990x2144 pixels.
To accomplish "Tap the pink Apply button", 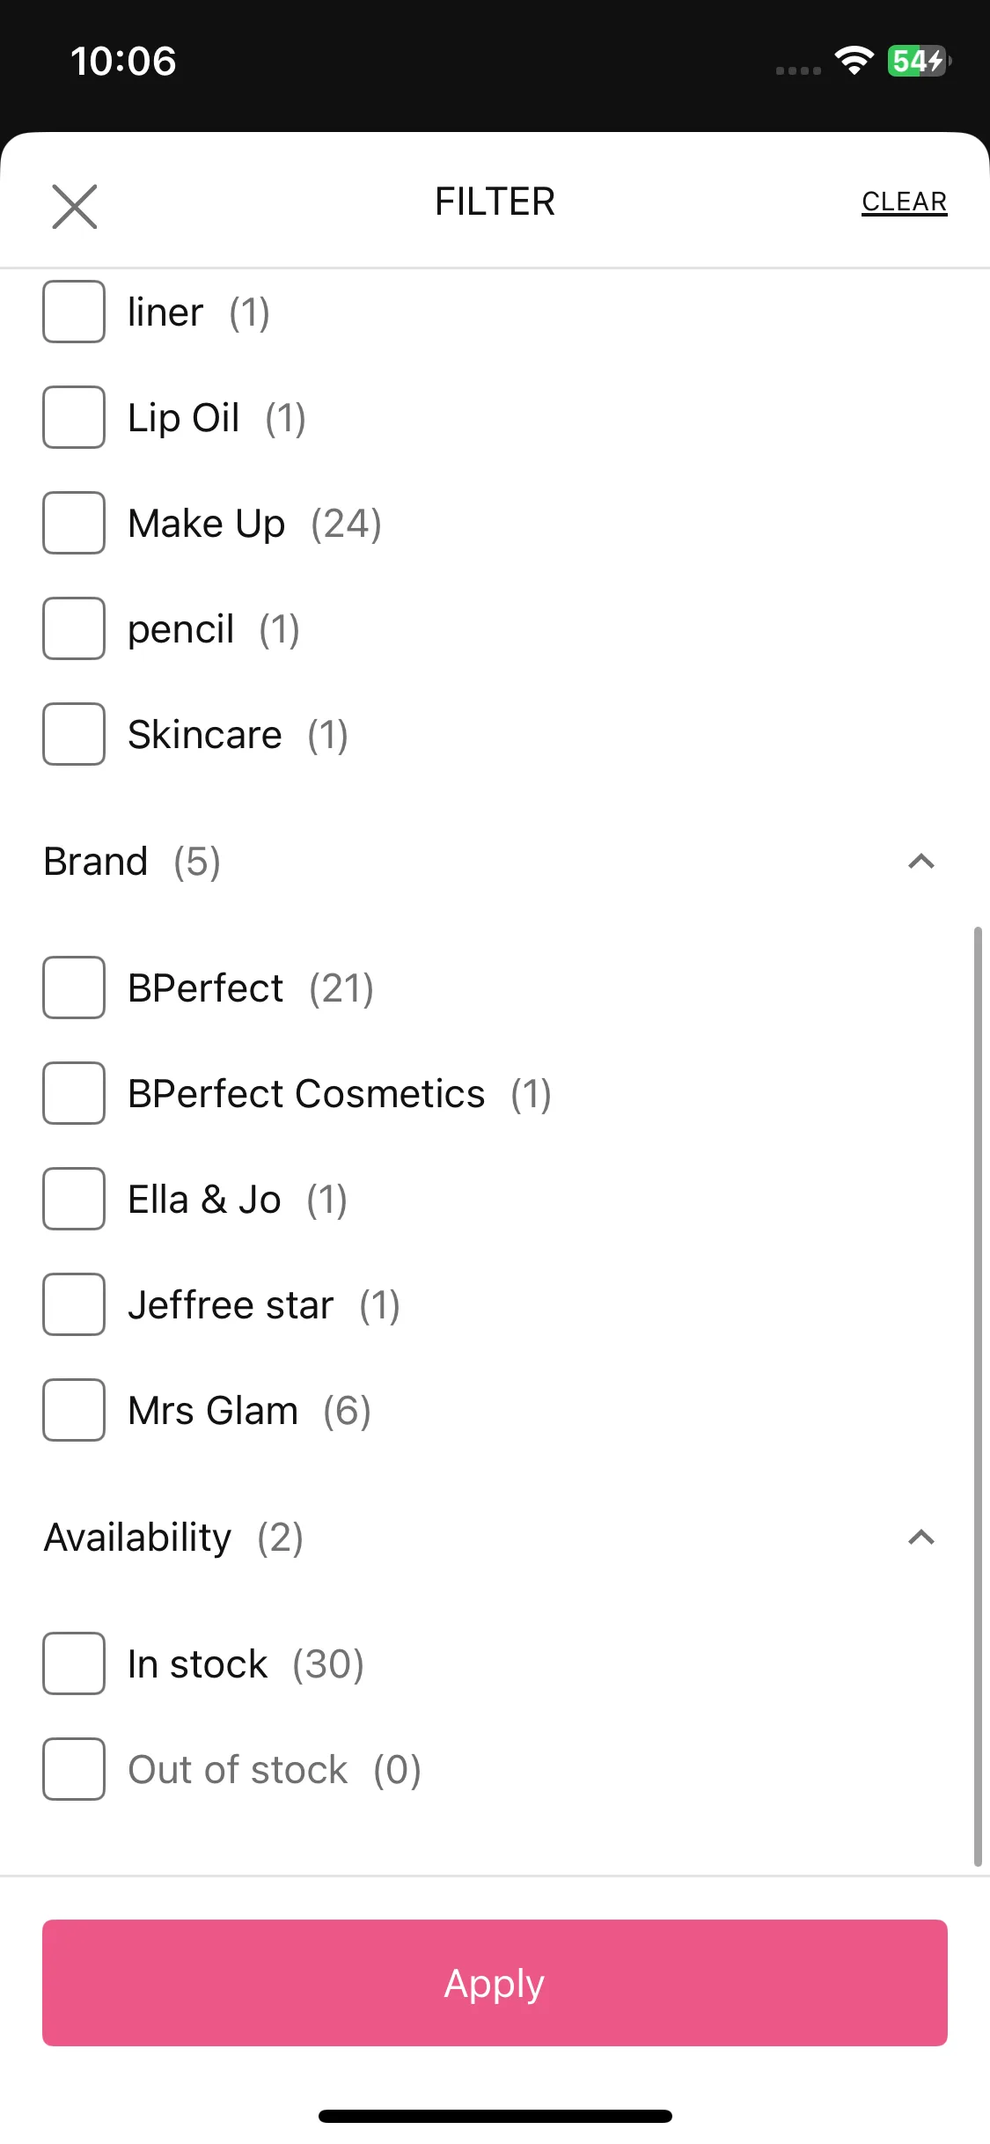I will coord(495,1983).
